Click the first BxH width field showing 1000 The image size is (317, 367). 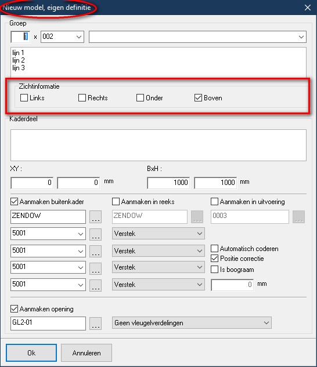(168, 183)
